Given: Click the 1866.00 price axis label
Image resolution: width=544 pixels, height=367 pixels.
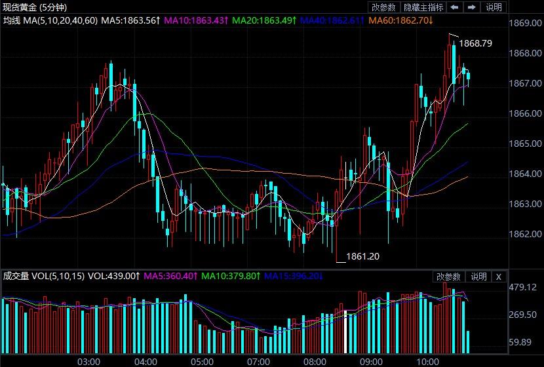Looking at the screenshot, I should coord(525,113).
